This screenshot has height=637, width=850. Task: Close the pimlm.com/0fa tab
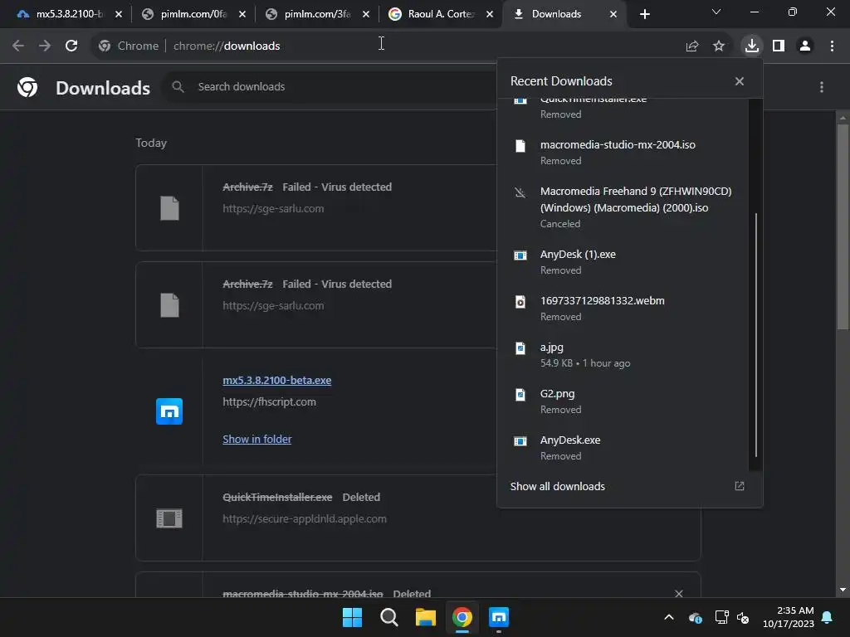coord(242,14)
